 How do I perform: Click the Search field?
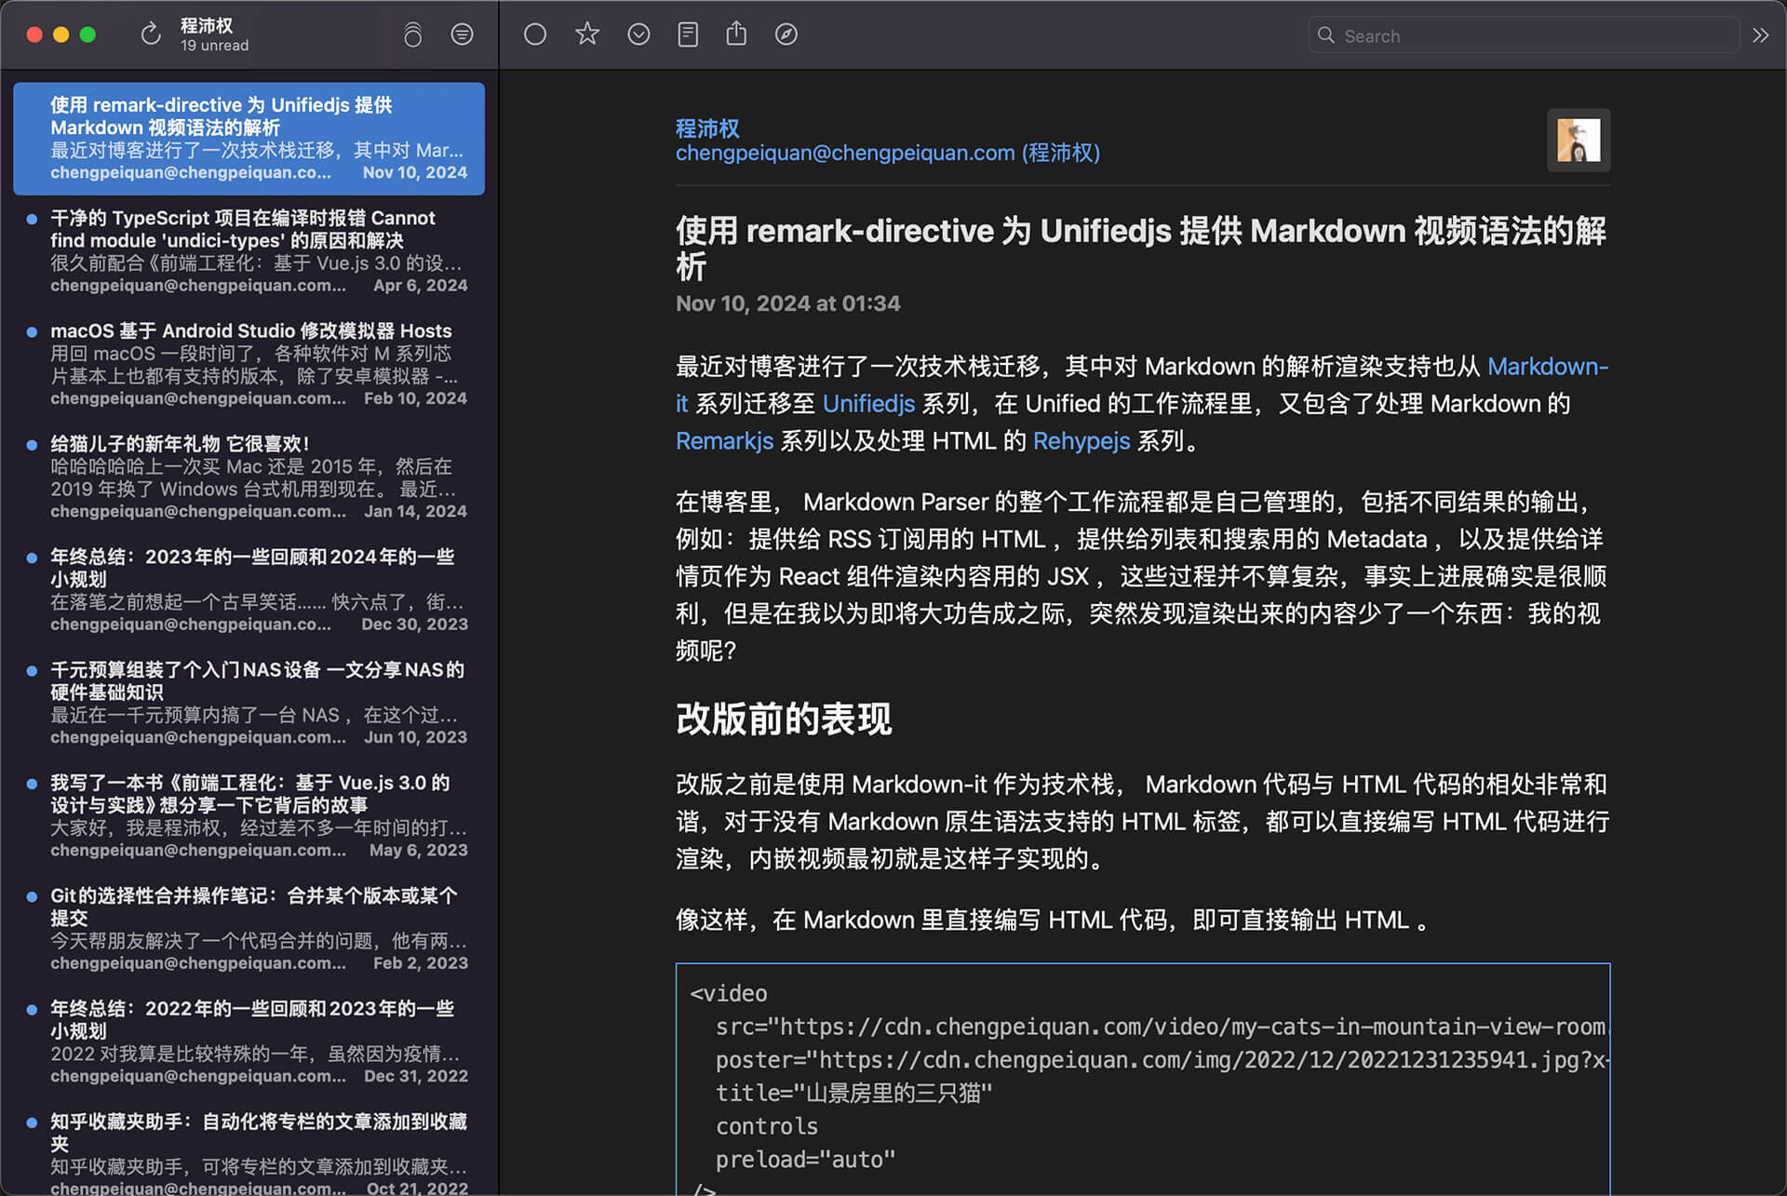pos(1524,35)
